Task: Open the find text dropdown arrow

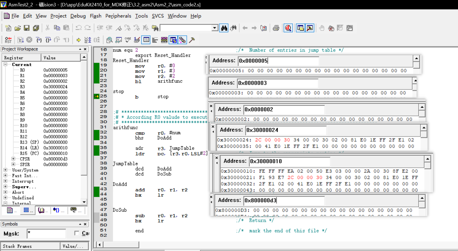Action: point(215,28)
